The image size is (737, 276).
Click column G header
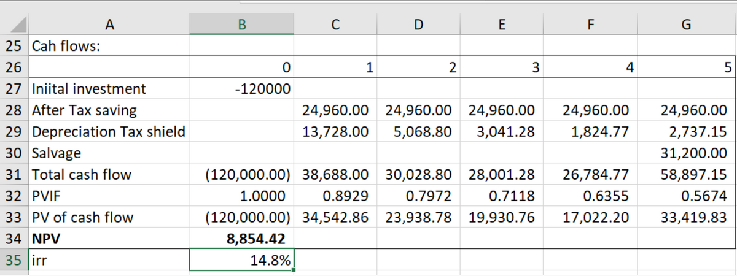point(687,25)
